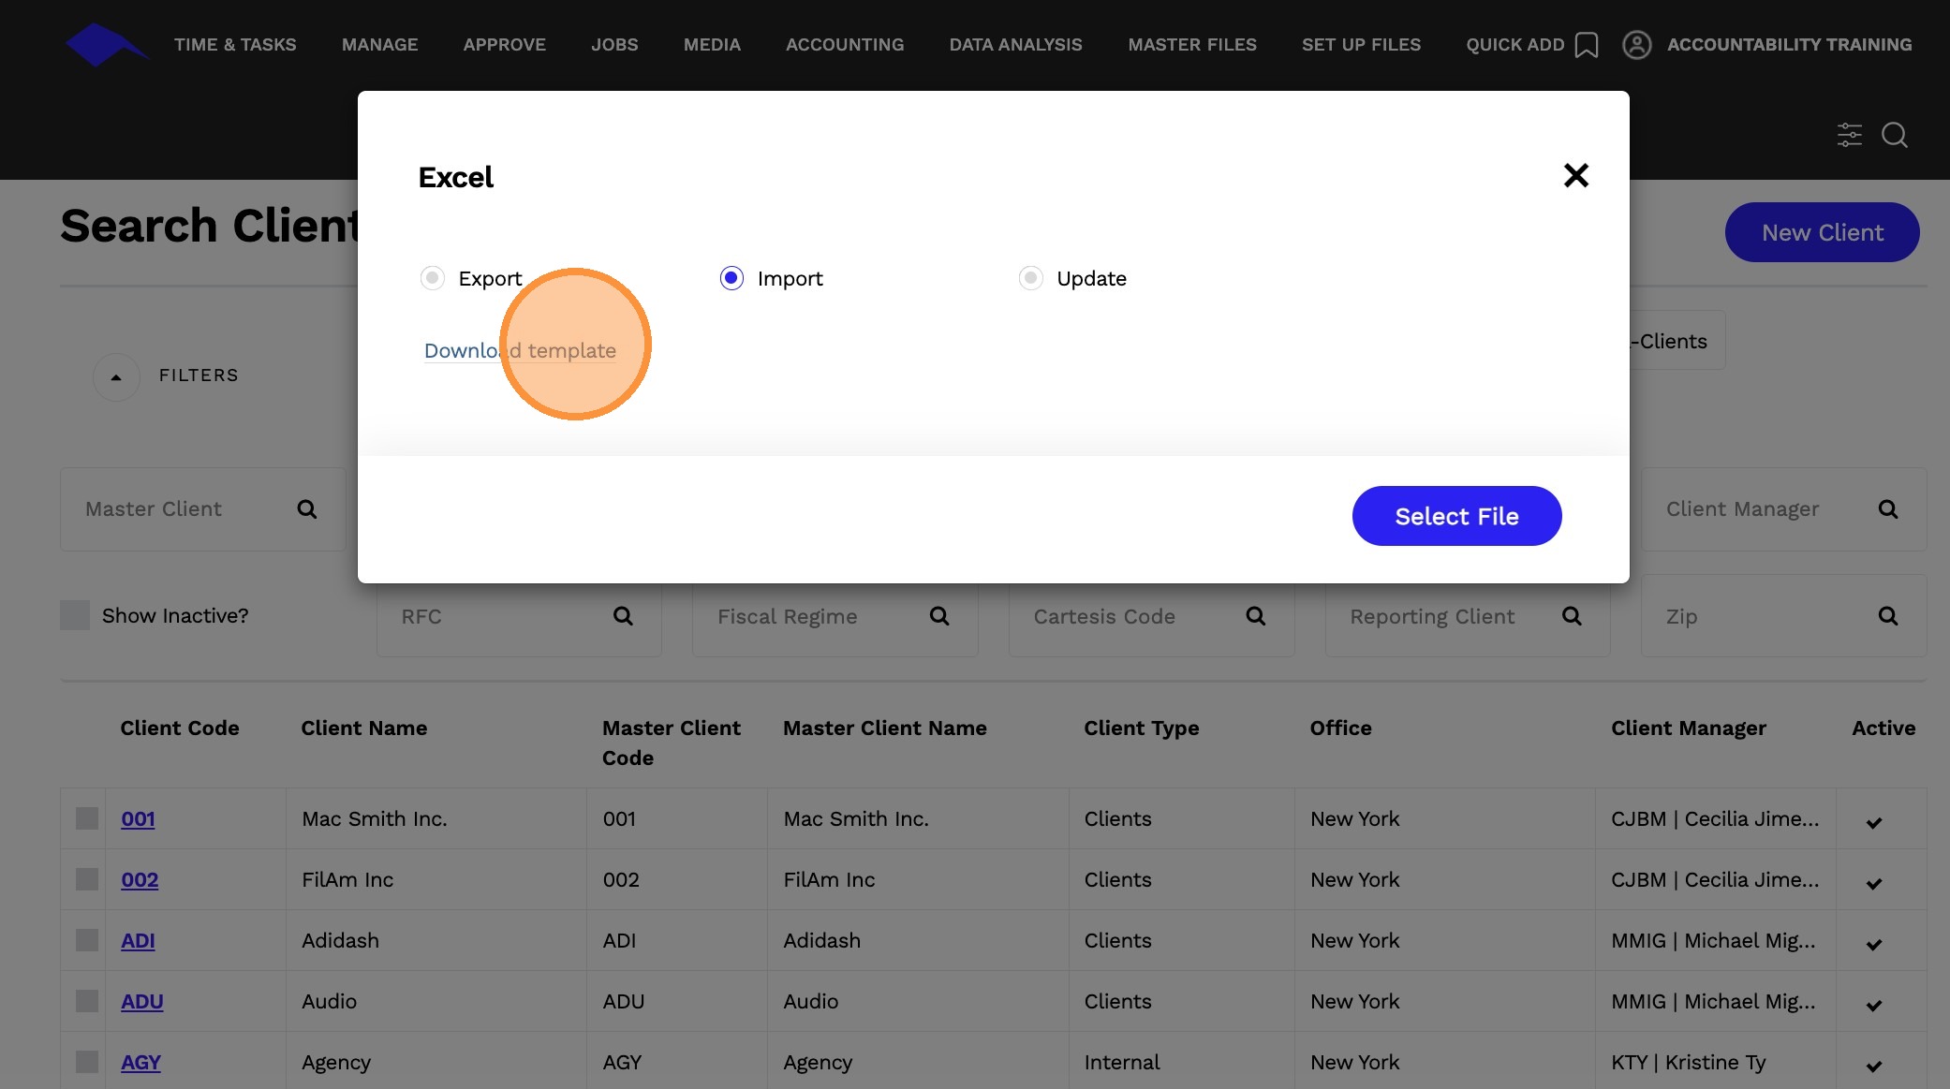Check the row checkbox for client 001
This screenshot has width=1950, height=1089.
(x=87, y=818)
